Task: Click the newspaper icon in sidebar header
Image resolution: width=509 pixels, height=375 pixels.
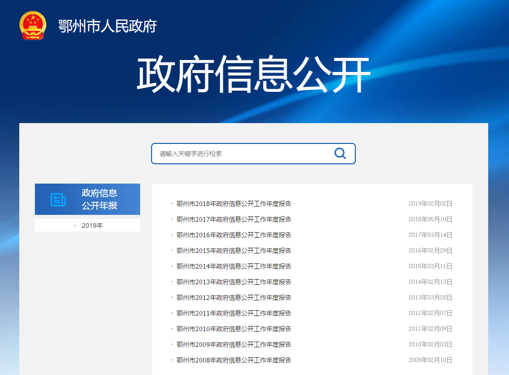Action: pyautogui.click(x=58, y=200)
